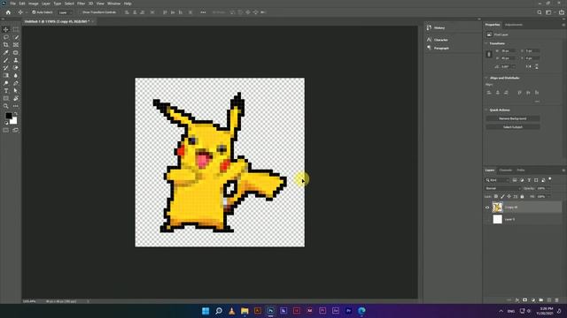Select the Move tool in the toolbox
This screenshot has width=567, height=318.
[6, 29]
